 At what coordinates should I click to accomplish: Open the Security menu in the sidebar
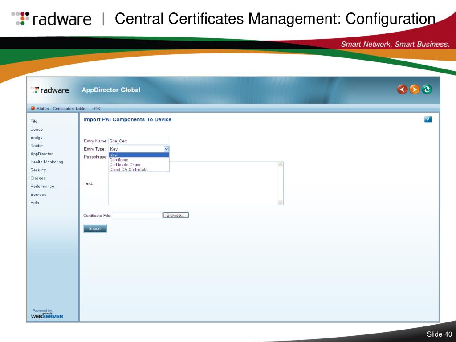tap(38, 170)
